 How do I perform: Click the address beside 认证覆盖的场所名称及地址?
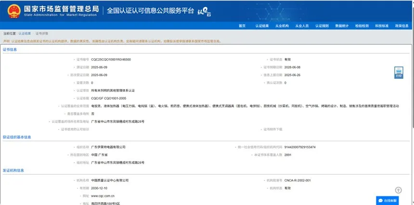click(x=118, y=122)
